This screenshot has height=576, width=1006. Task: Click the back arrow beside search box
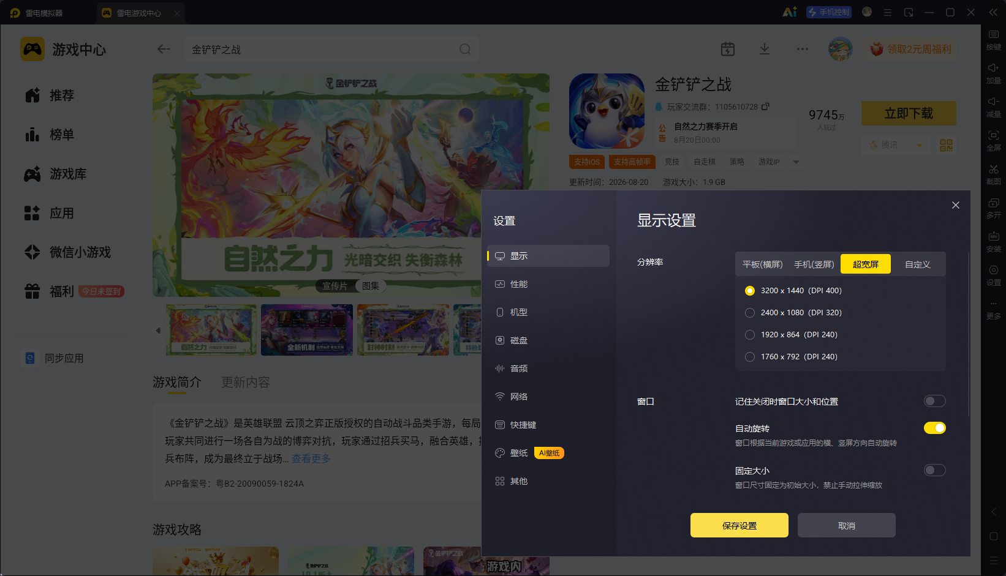point(163,49)
